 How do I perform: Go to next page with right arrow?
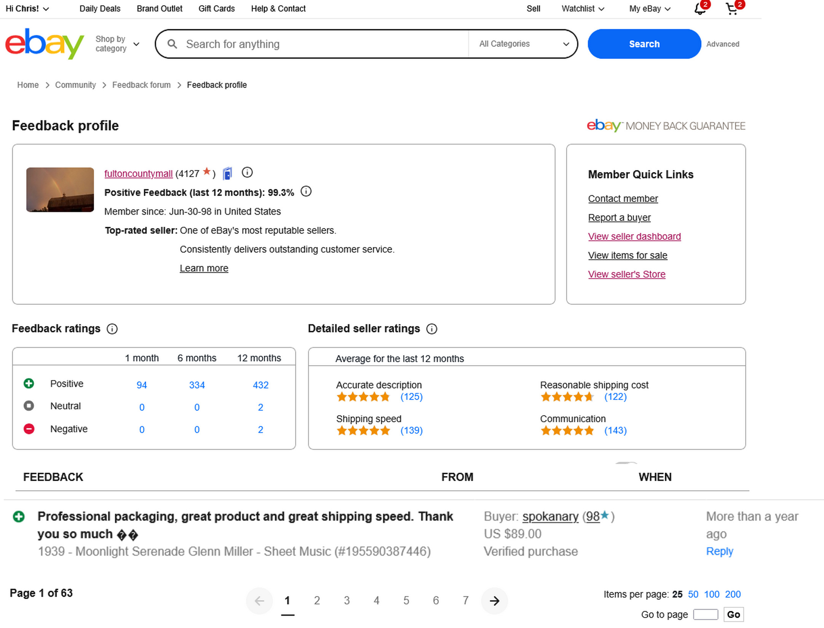click(x=494, y=601)
